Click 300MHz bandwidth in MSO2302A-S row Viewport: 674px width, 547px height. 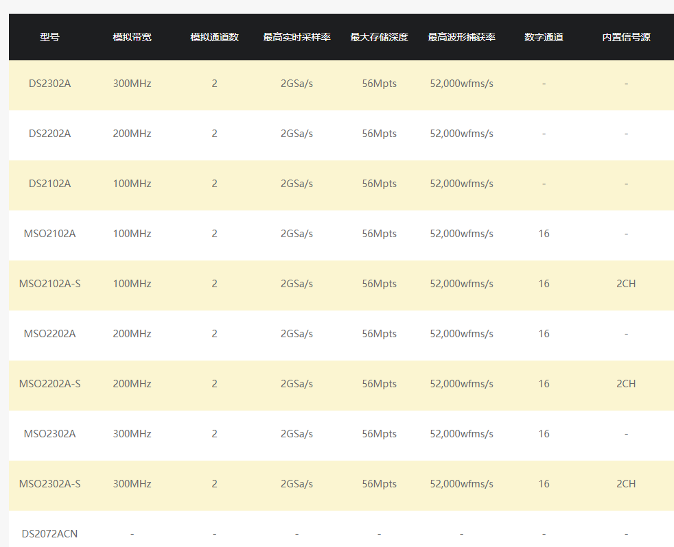click(x=132, y=484)
